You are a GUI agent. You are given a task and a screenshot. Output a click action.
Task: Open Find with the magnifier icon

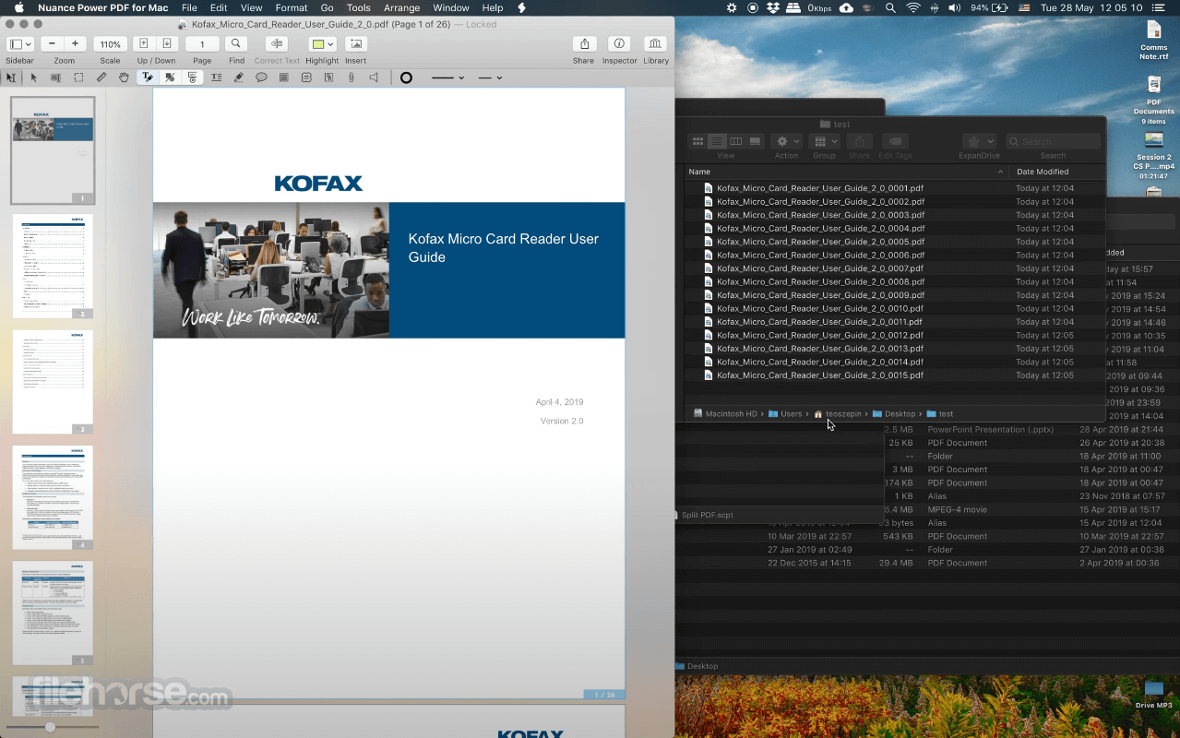pyautogui.click(x=236, y=44)
